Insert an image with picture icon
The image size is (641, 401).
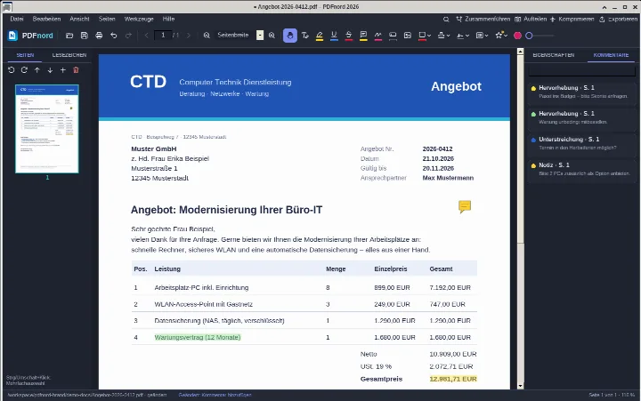pos(408,36)
